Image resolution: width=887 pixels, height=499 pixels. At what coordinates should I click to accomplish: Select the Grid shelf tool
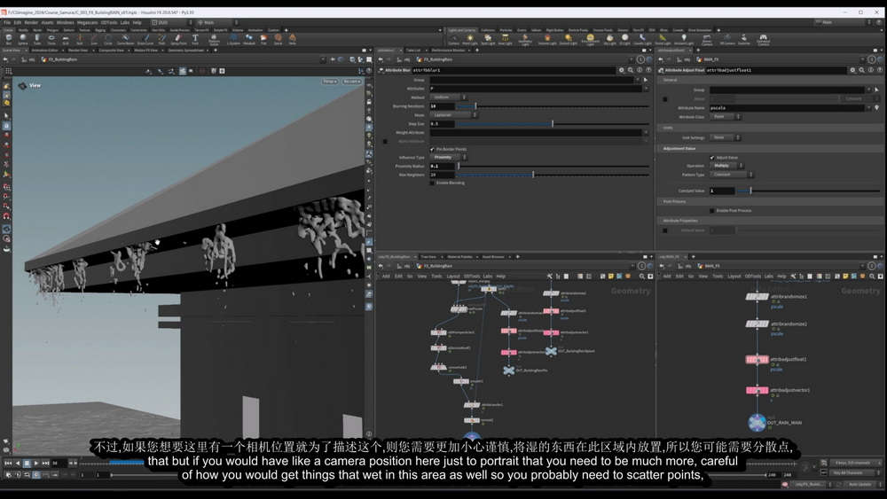click(x=66, y=39)
